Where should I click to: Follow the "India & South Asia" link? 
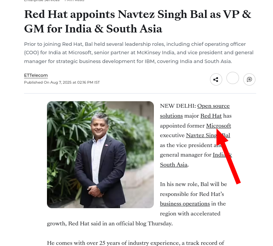(x=196, y=160)
